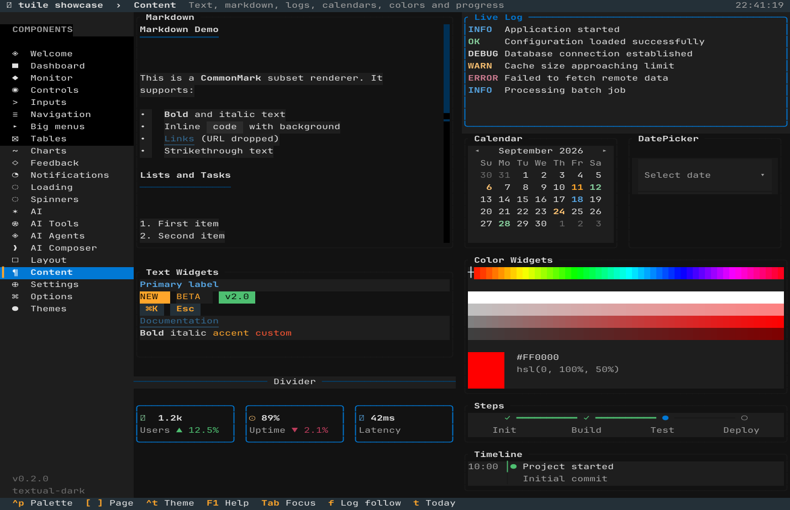Click the Tables grid icon
The width and height of the screenshot is (790, 510).
click(15, 139)
